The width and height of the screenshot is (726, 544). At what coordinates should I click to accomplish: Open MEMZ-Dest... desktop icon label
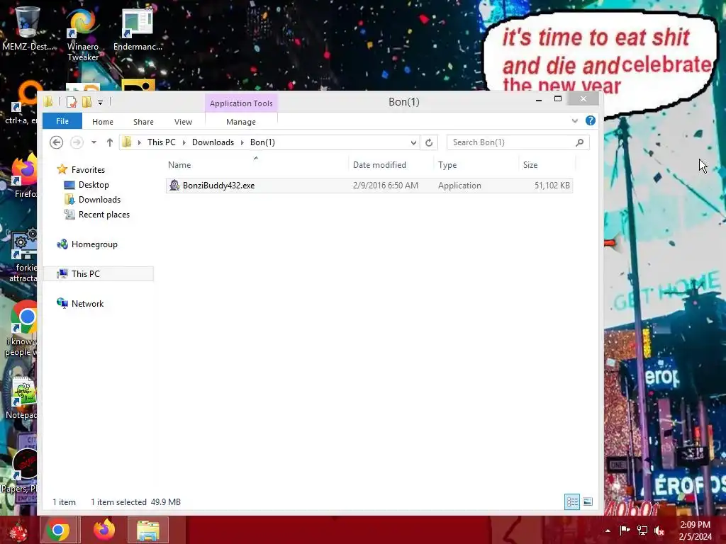click(x=28, y=47)
